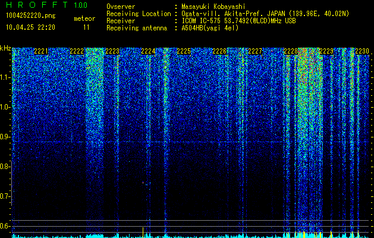
Task: Click the 2228 time marker
Action: click(291, 51)
